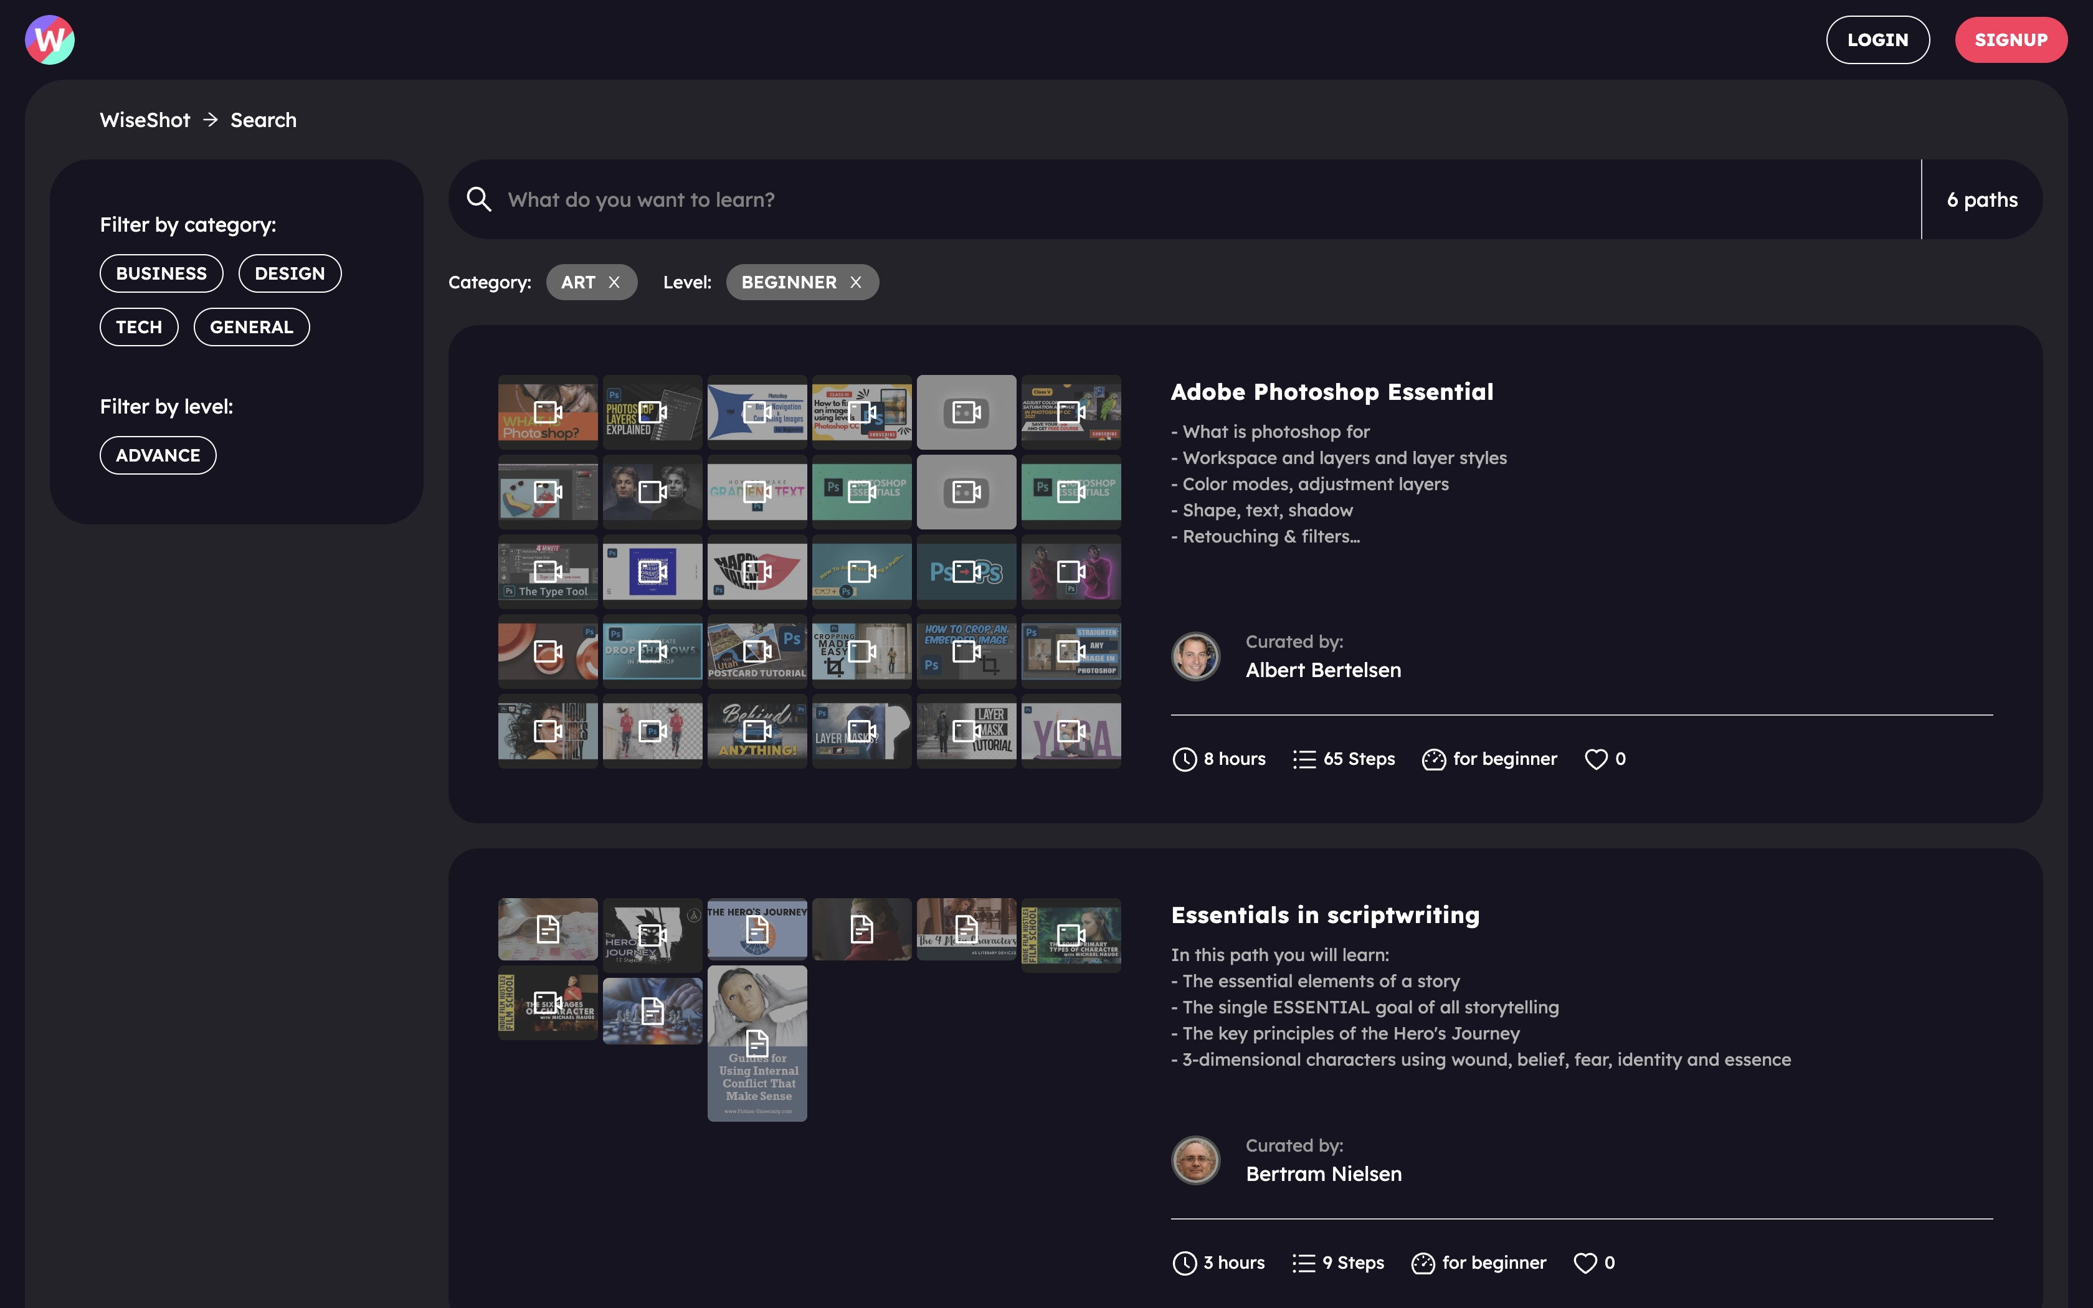Viewport: 2093px width, 1308px height.
Task: Click 'The key principles of the Hero's Journey' line
Action: click(x=1345, y=1034)
